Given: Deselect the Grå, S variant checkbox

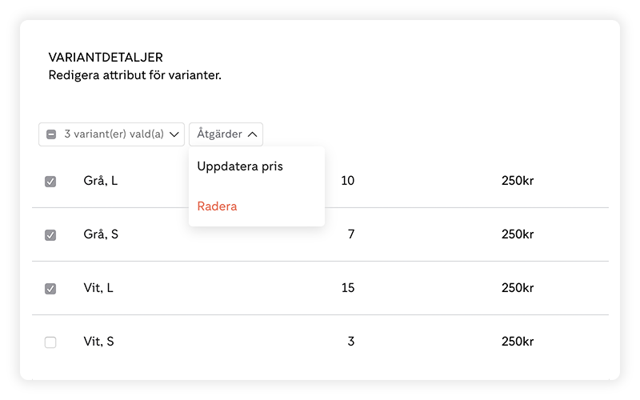Looking at the screenshot, I should 50,235.
